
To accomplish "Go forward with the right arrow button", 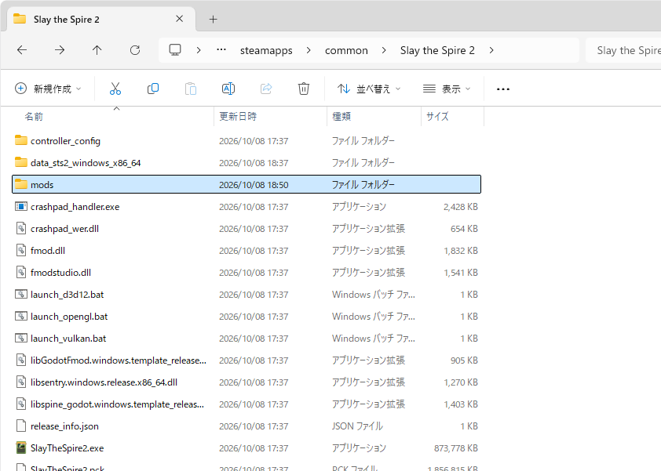I will coord(60,50).
